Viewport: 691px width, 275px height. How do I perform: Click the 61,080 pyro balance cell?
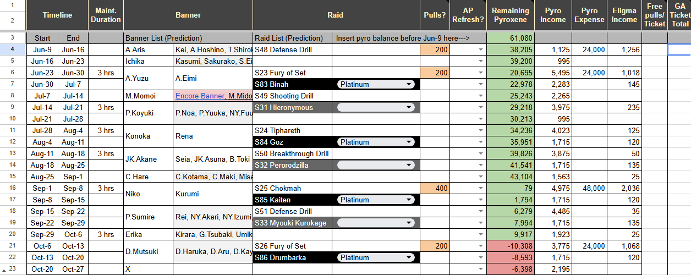511,38
